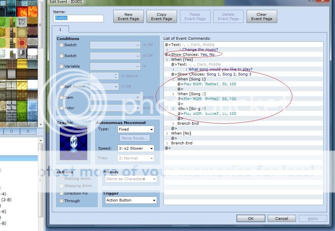335x231 pixels.
Task: Open the movement Type dropdown
Action: tap(136, 129)
